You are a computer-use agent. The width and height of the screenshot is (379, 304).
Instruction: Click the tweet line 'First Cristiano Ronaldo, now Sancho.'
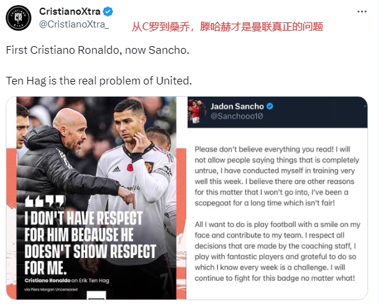98,50
